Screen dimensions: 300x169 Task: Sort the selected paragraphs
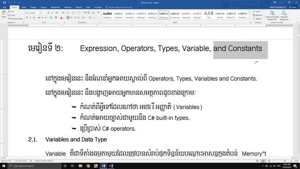(94, 13)
